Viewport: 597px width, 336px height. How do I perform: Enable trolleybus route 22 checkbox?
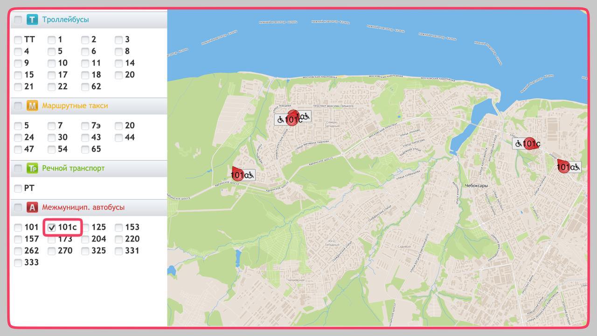click(x=52, y=87)
